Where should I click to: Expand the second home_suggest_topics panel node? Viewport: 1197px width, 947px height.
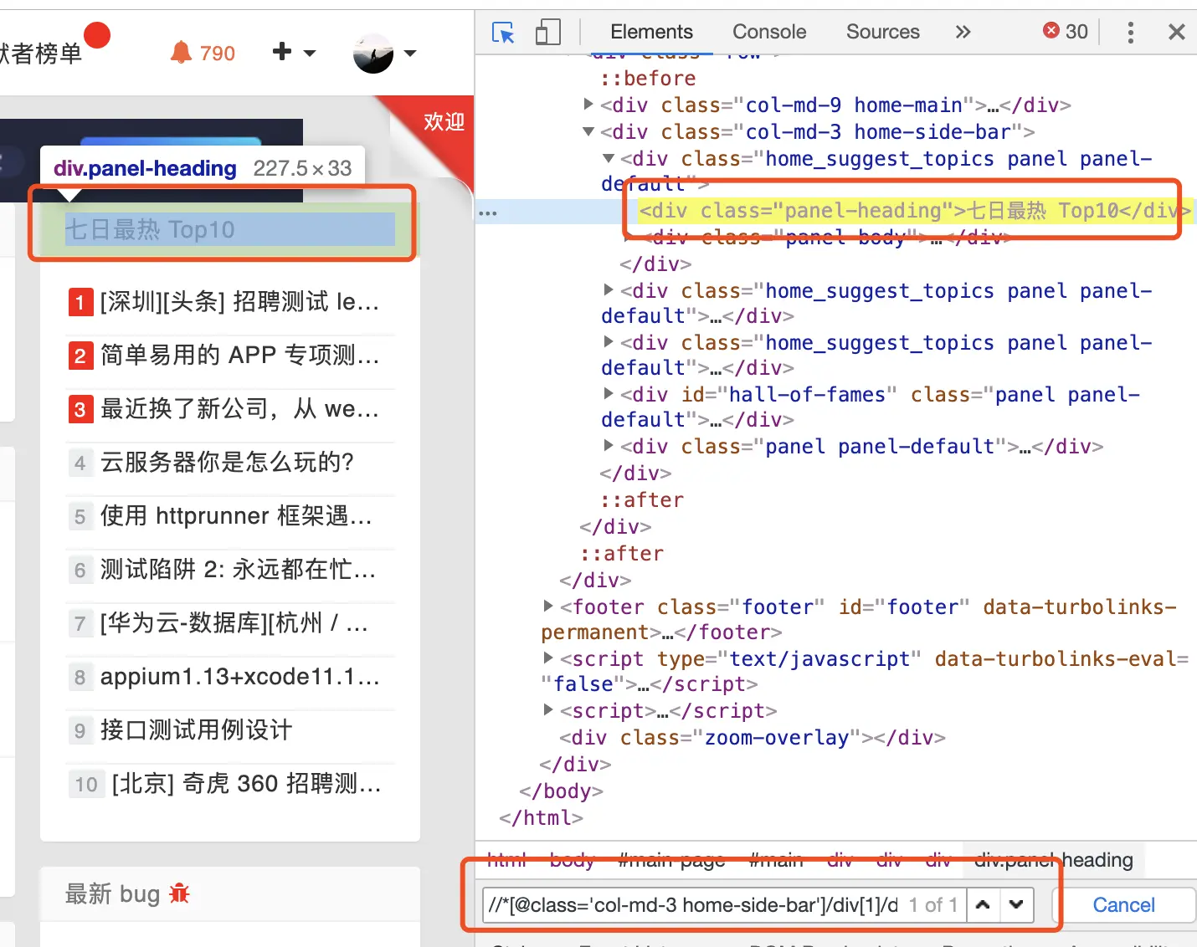(x=609, y=289)
